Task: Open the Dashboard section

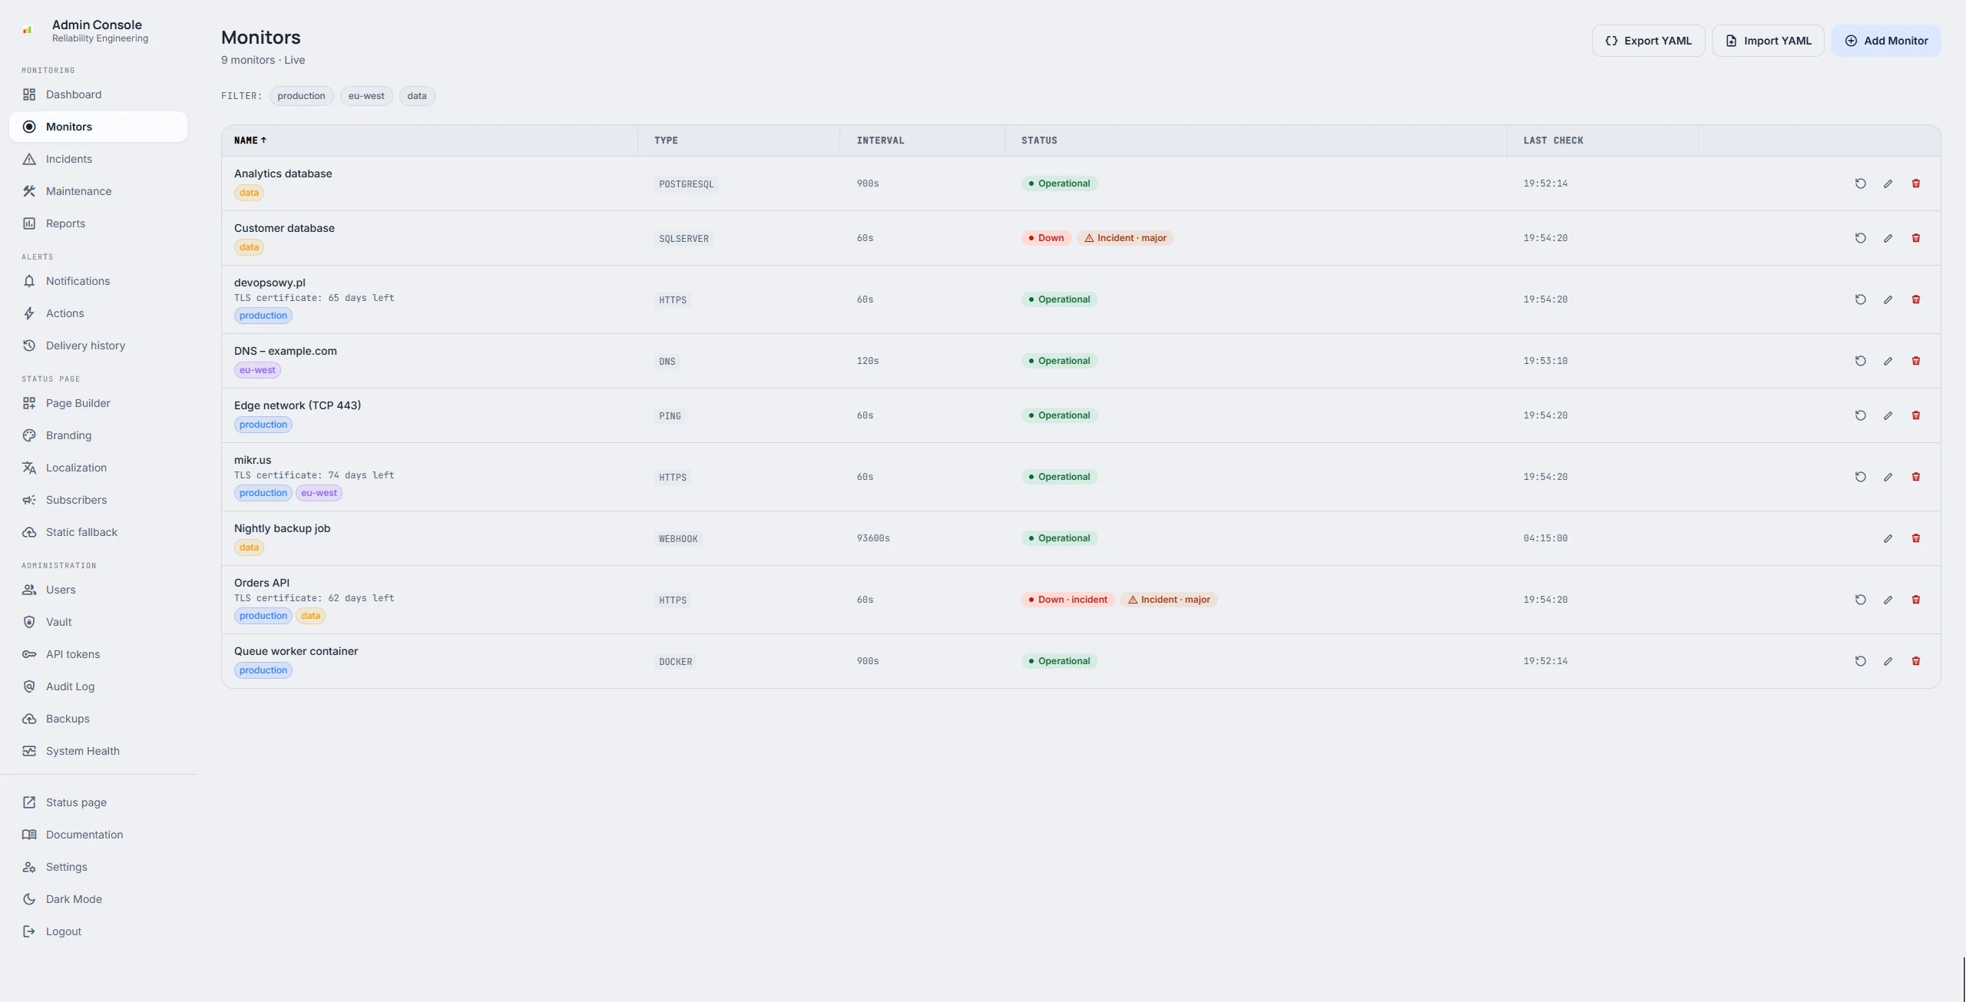Action: pyautogui.click(x=98, y=94)
